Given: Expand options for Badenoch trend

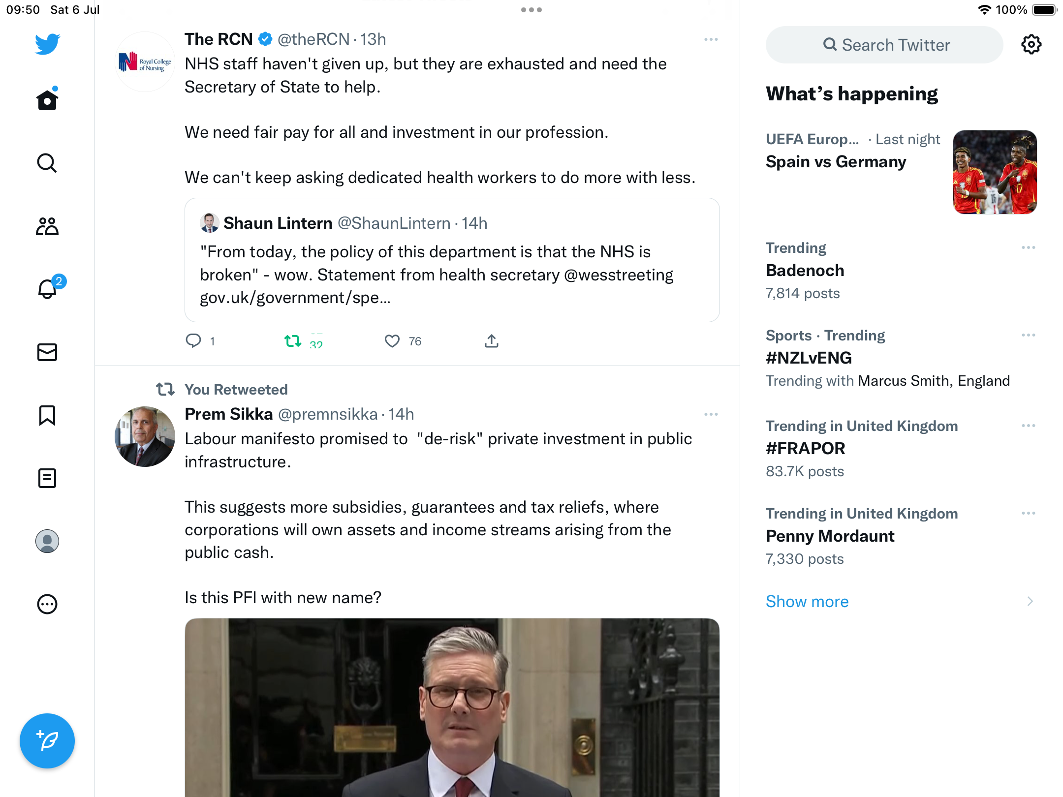Looking at the screenshot, I should tap(1029, 247).
